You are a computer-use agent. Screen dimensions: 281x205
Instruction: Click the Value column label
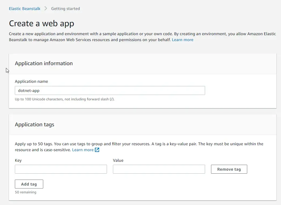(x=118, y=160)
